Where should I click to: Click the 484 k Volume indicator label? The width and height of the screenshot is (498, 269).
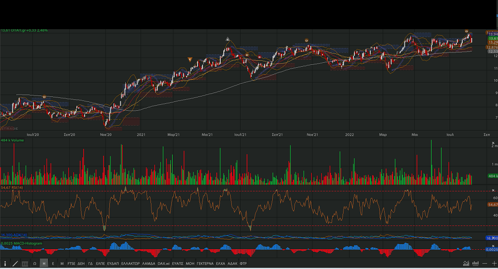click(12, 140)
